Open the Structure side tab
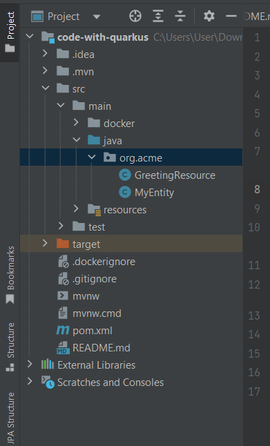 pyautogui.click(x=10, y=347)
